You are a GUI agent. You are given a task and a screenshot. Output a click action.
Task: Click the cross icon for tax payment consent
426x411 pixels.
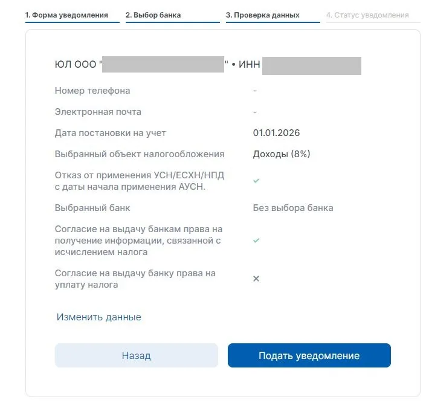(256, 279)
